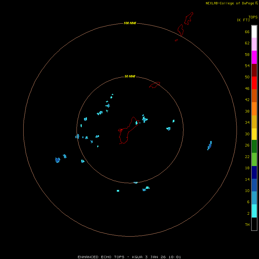Click the legend value 46

click(x=247, y=89)
